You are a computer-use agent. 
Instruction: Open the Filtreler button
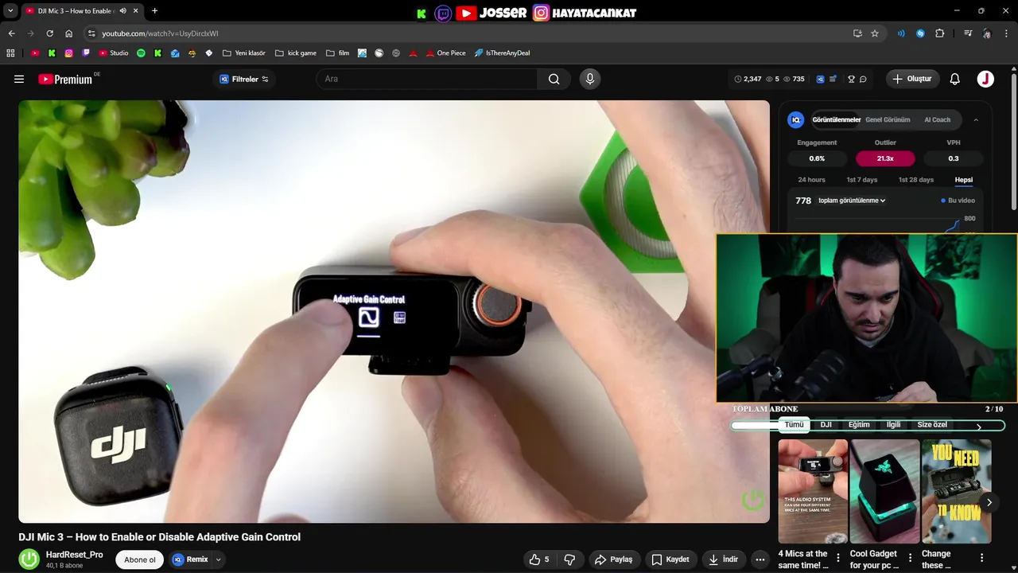point(244,79)
